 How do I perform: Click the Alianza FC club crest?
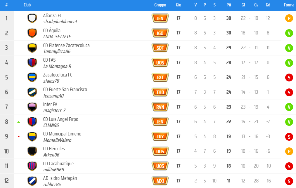click(x=32, y=18)
